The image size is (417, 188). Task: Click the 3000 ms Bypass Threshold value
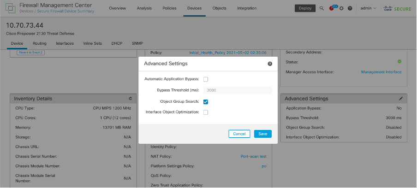point(393,118)
